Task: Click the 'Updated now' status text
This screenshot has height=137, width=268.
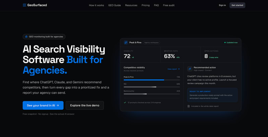Action: (x=232, y=42)
